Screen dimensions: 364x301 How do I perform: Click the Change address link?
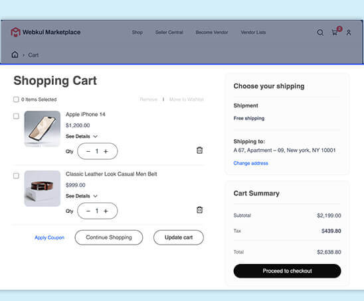pos(250,163)
